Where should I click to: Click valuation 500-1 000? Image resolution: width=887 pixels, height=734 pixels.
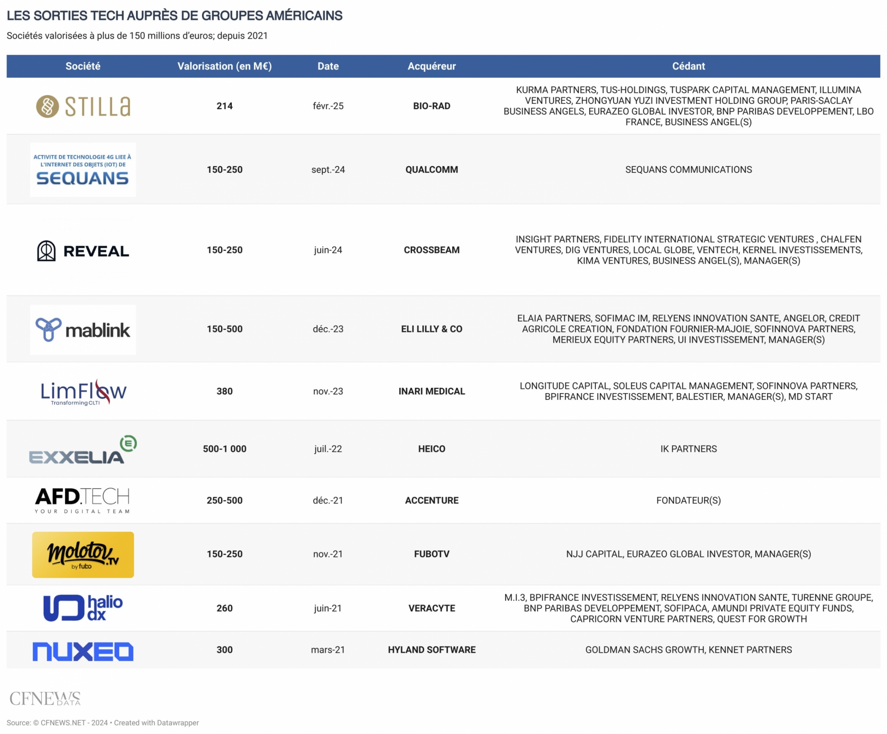[225, 449]
